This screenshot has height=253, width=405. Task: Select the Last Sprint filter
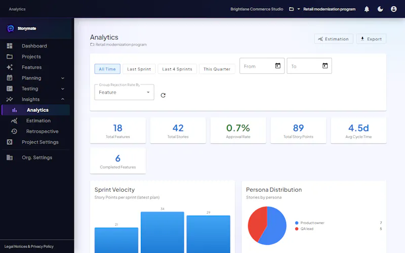(x=139, y=69)
